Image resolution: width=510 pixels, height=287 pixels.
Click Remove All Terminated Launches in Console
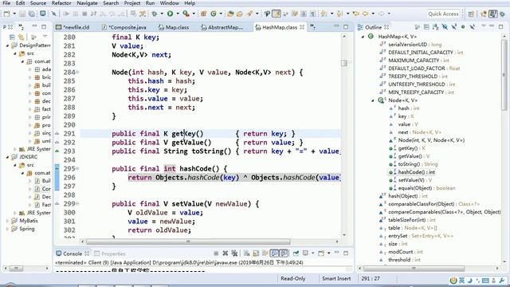click(x=234, y=254)
